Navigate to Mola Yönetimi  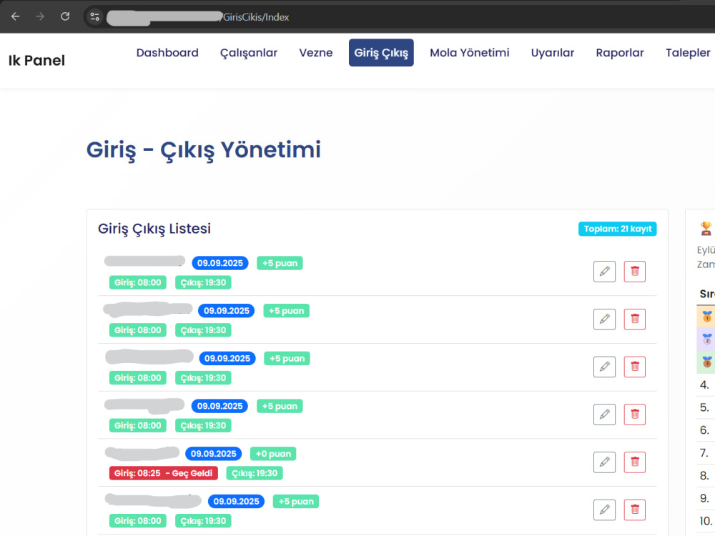(469, 53)
